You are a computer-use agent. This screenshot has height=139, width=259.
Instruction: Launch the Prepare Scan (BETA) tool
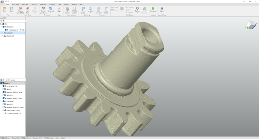20,10
